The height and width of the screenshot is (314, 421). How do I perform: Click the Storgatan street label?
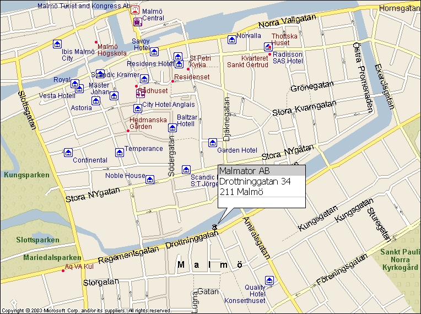click(101, 283)
